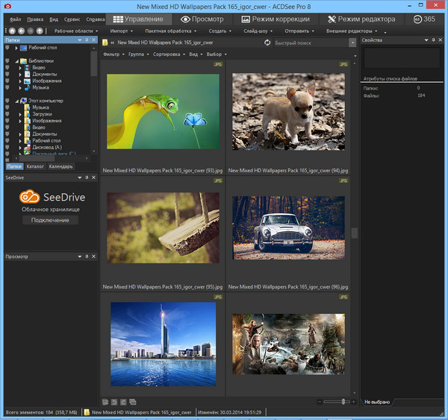
Task: Select the silver classic car thumbnail
Action: coord(287,228)
